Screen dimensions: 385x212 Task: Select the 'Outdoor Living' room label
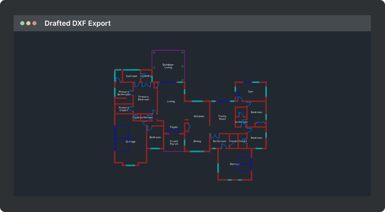pos(168,66)
